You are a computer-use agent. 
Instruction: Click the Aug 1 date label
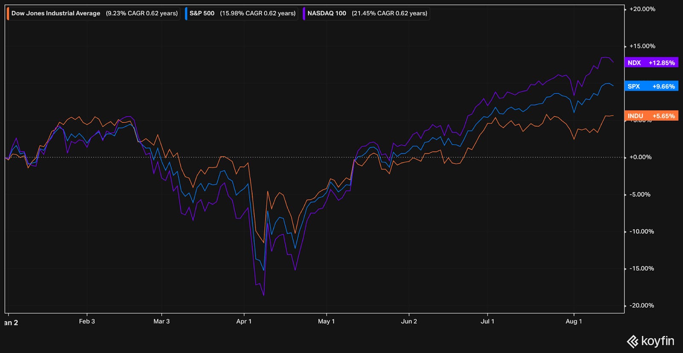click(x=574, y=321)
